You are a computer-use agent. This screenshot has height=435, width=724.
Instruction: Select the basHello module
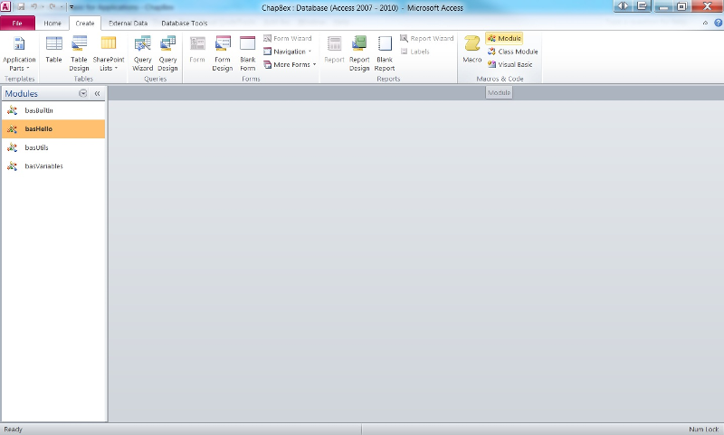pyautogui.click(x=53, y=129)
